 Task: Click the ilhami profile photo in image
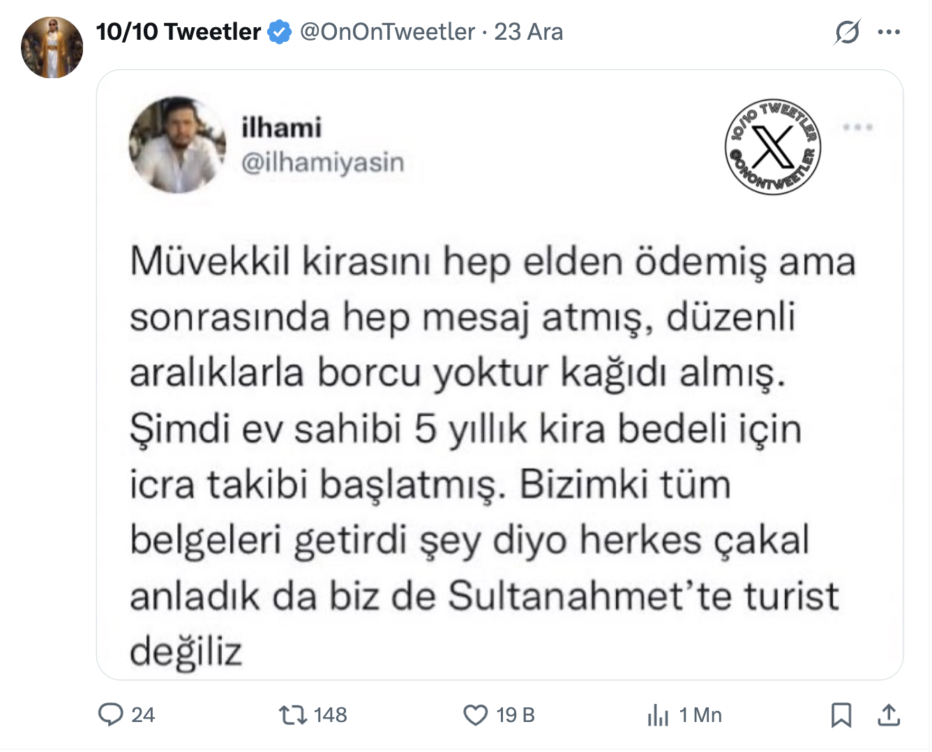(x=177, y=144)
